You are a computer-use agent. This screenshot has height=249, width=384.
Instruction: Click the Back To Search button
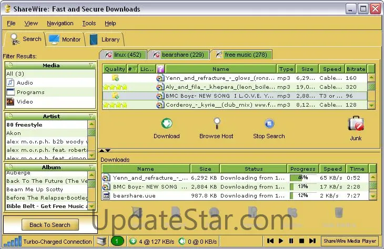pos(50,224)
